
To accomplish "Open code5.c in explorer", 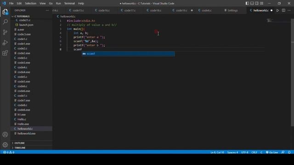I will tap(23, 77).
